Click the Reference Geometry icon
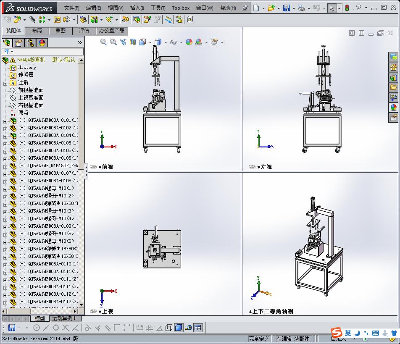Image resolution: width=400 pixels, height=344 pixels. click(109, 19)
